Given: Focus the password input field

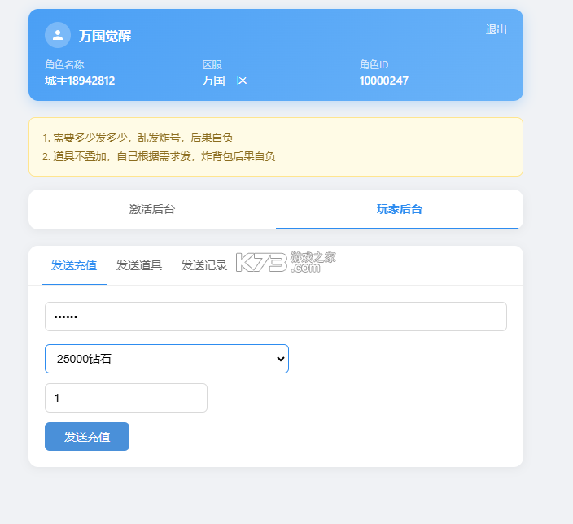Looking at the screenshot, I should point(276,317).
